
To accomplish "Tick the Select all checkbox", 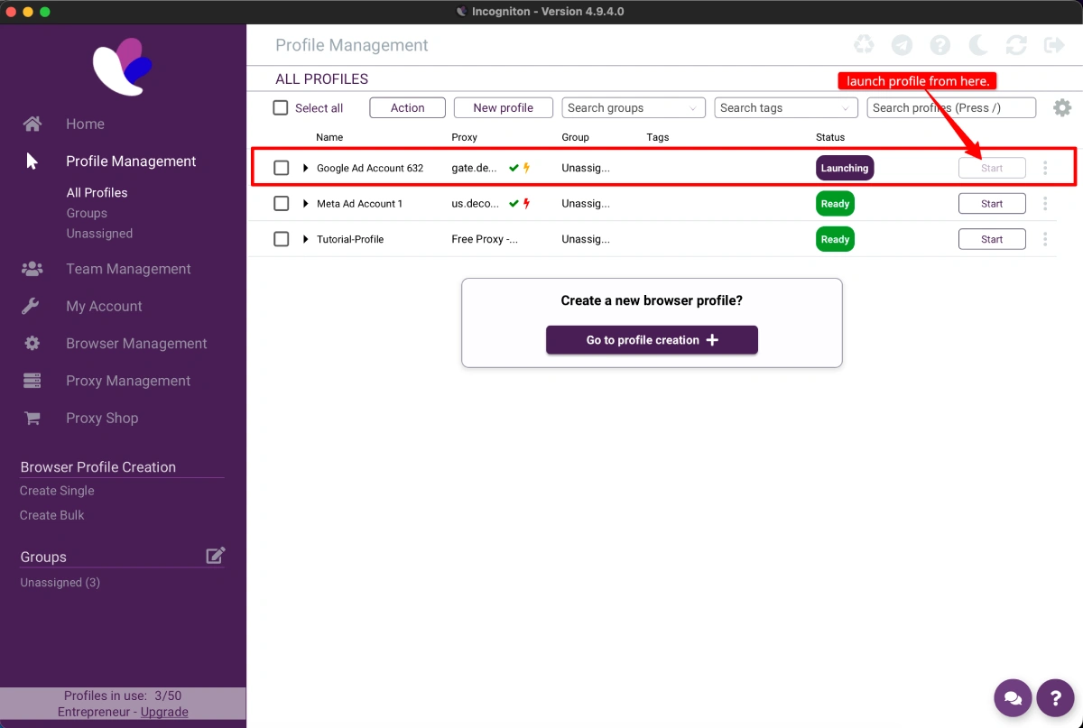I will tap(281, 107).
